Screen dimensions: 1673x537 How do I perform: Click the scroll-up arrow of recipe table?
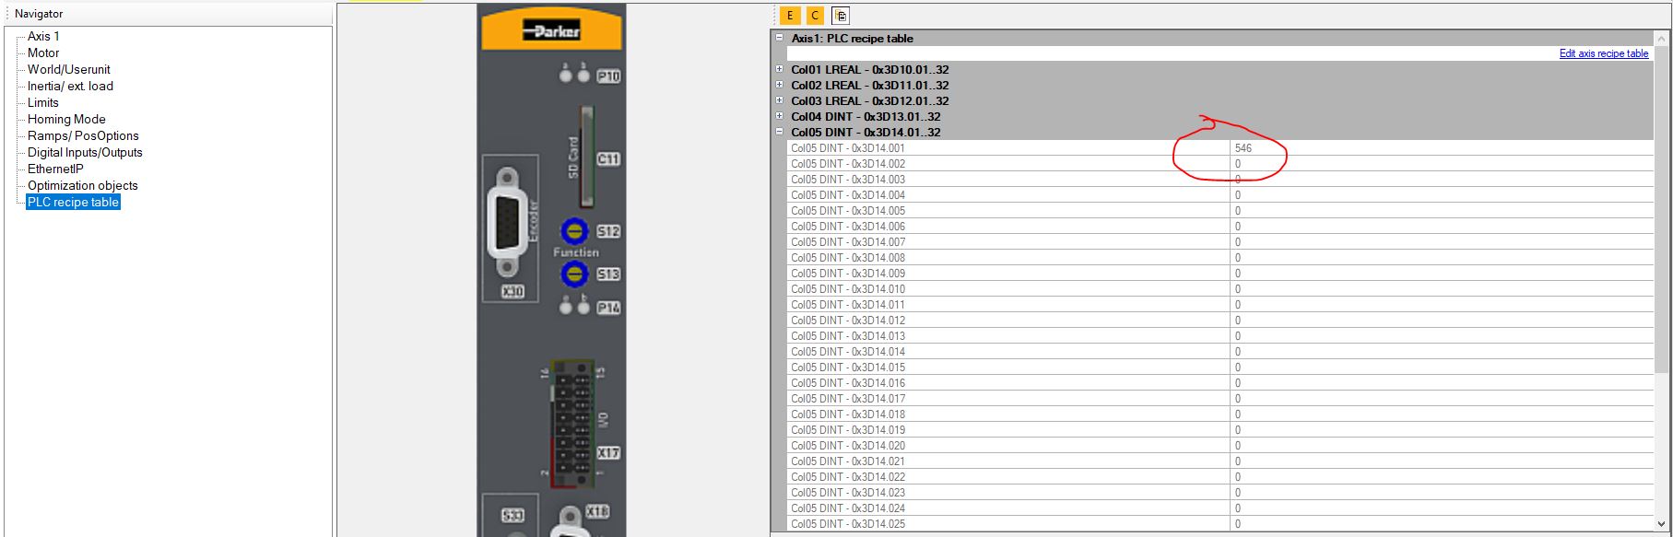pos(1662,39)
